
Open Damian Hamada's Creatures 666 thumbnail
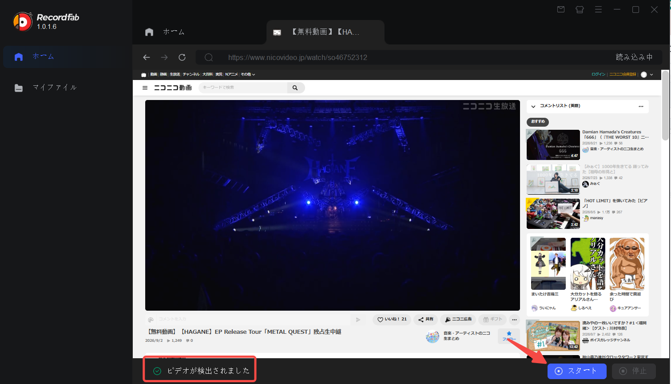click(x=553, y=145)
